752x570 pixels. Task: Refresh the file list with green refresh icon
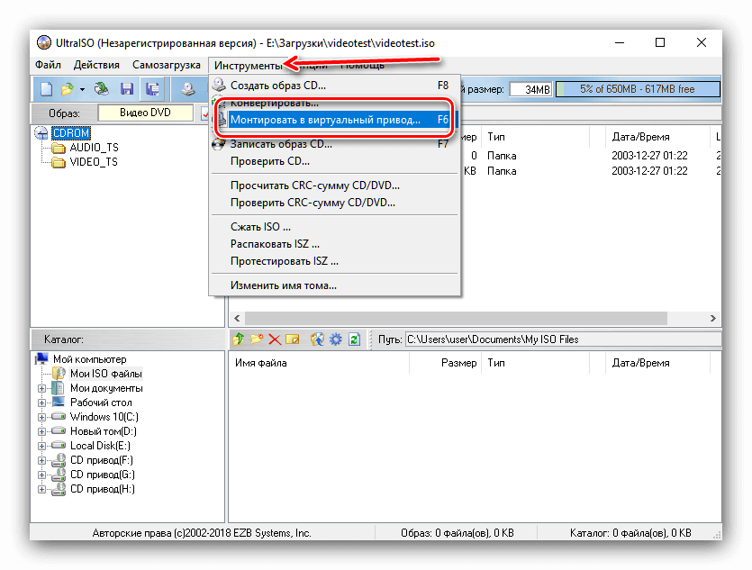pyautogui.click(x=354, y=339)
